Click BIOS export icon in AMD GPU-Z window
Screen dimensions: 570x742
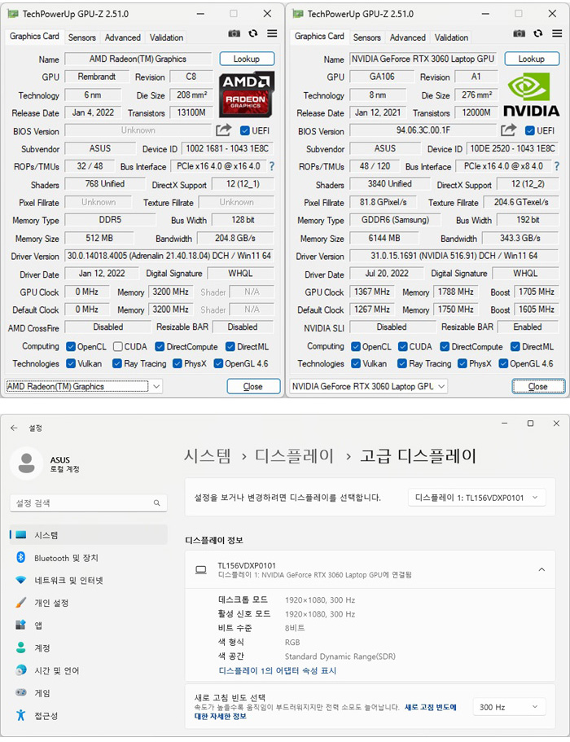(x=224, y=130)
